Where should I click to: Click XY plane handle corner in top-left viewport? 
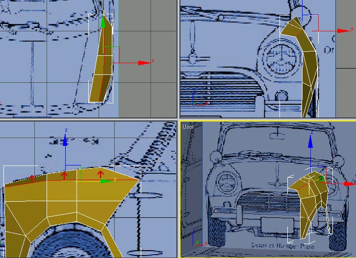(119, 47)
